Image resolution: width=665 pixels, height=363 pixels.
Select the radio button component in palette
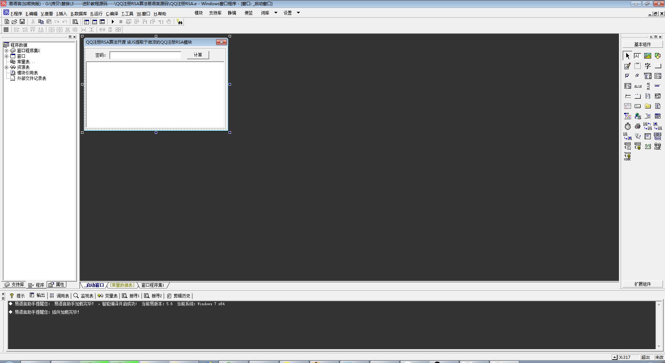[637, 76]
